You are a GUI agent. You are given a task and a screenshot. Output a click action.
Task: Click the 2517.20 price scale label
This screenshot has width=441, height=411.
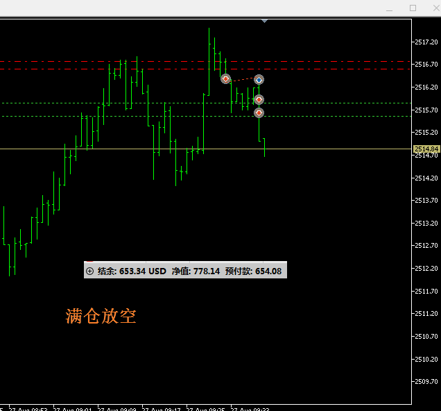tap(426, 42)
